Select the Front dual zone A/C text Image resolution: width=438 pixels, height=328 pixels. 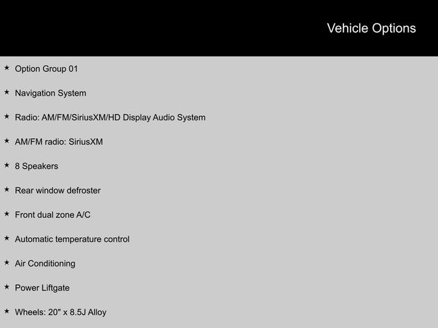pos(53,215)
